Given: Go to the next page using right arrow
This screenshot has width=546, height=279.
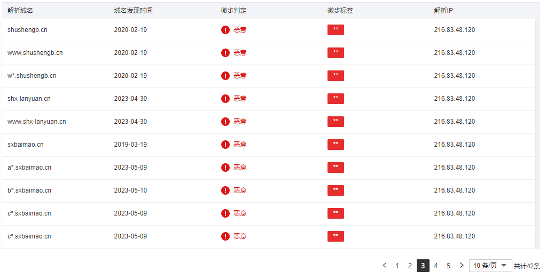Looking at the screenshot, I should click(462, 266).
